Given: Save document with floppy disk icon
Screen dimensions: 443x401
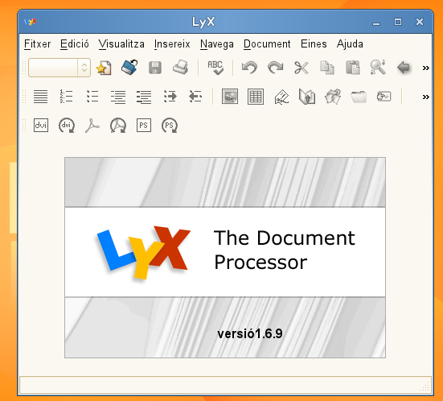Looking at the screenshot, I should point(155,68).
